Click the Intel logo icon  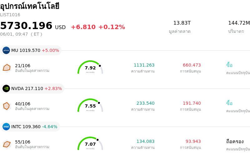[x=6, y=127]
